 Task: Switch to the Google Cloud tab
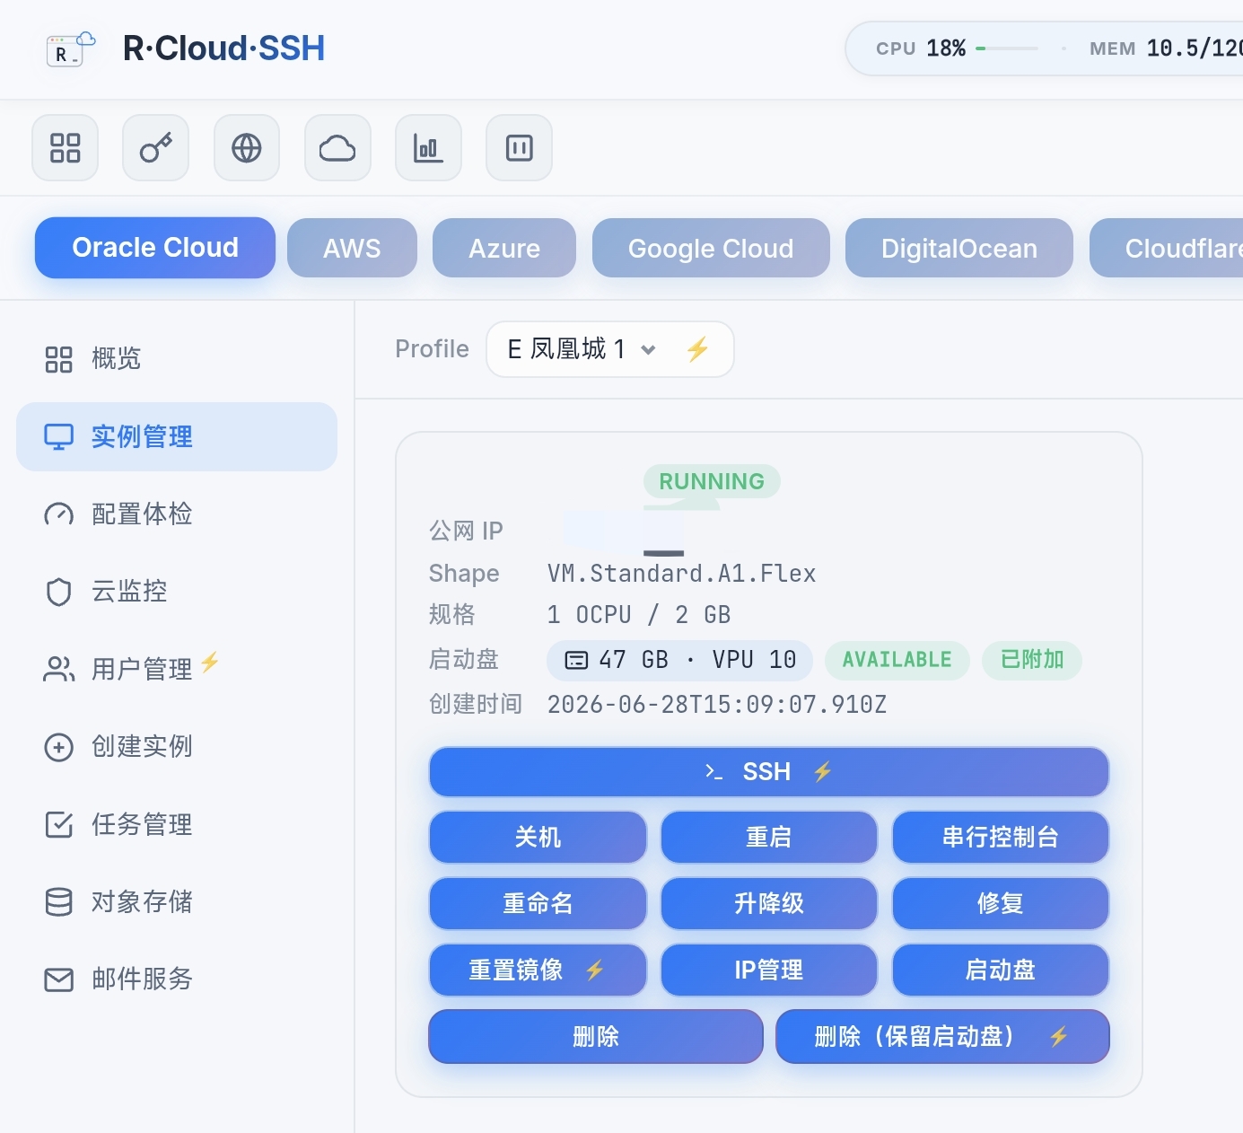[x=711, y=248]
